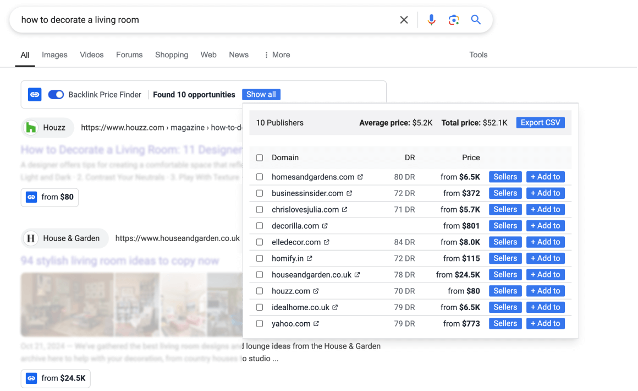Open houseandgarden.co.uk external link icon
Viewport: 638px width, 391px height.
(x=357, y=274)
